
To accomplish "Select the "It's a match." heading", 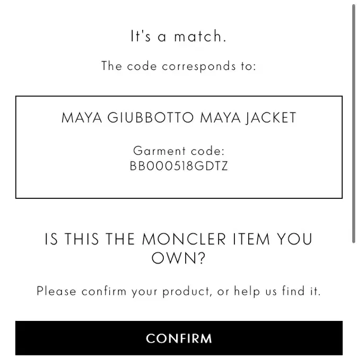I will (178, 36).
